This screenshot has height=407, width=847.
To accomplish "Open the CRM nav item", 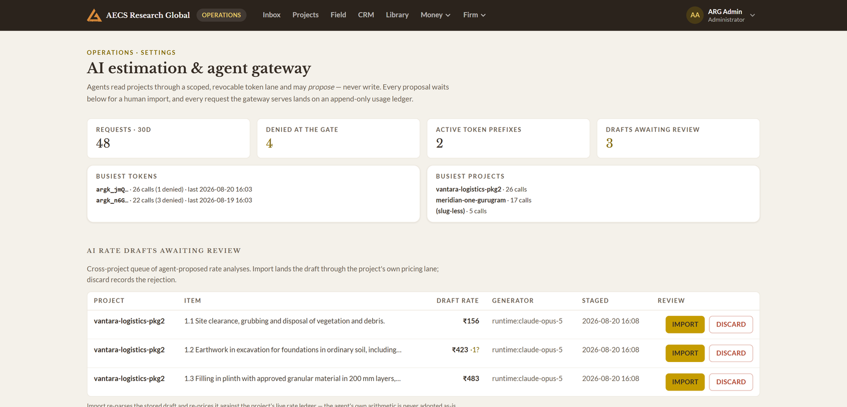I will 366,15.
